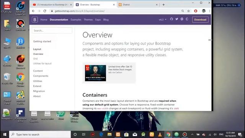This screenshot has width=245, height=138.
Task: Expand Extend sidebar section
Action: [x=37, y=86]
